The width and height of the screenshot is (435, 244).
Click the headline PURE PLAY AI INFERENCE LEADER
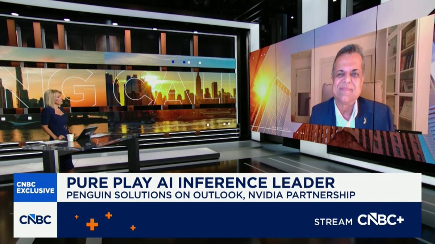tap(200, 182)
